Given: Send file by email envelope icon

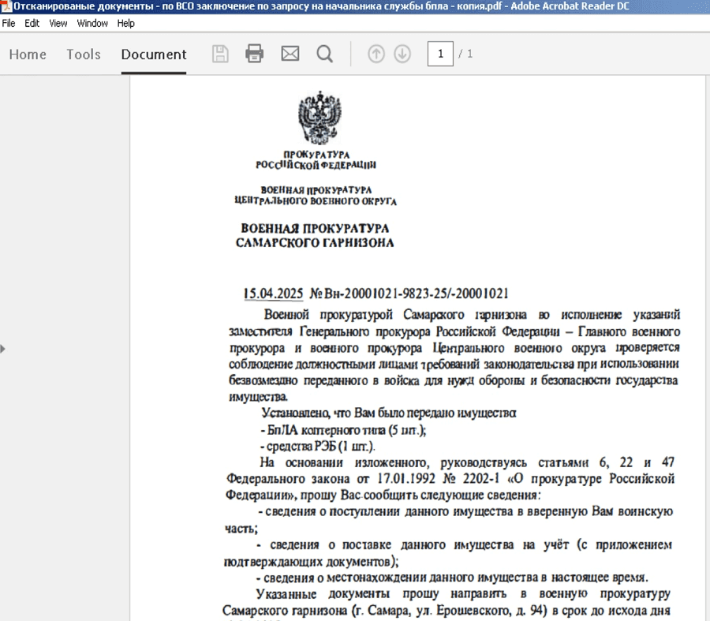Looking at the screenshot, I should (x=290, y=54).
